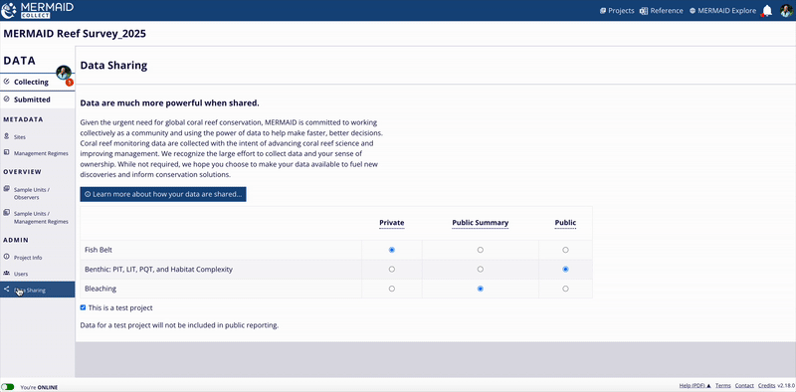This screenshot has width=796, height=392.
Task: Select Public radio for Benthic row
Action: coord(565,269)
